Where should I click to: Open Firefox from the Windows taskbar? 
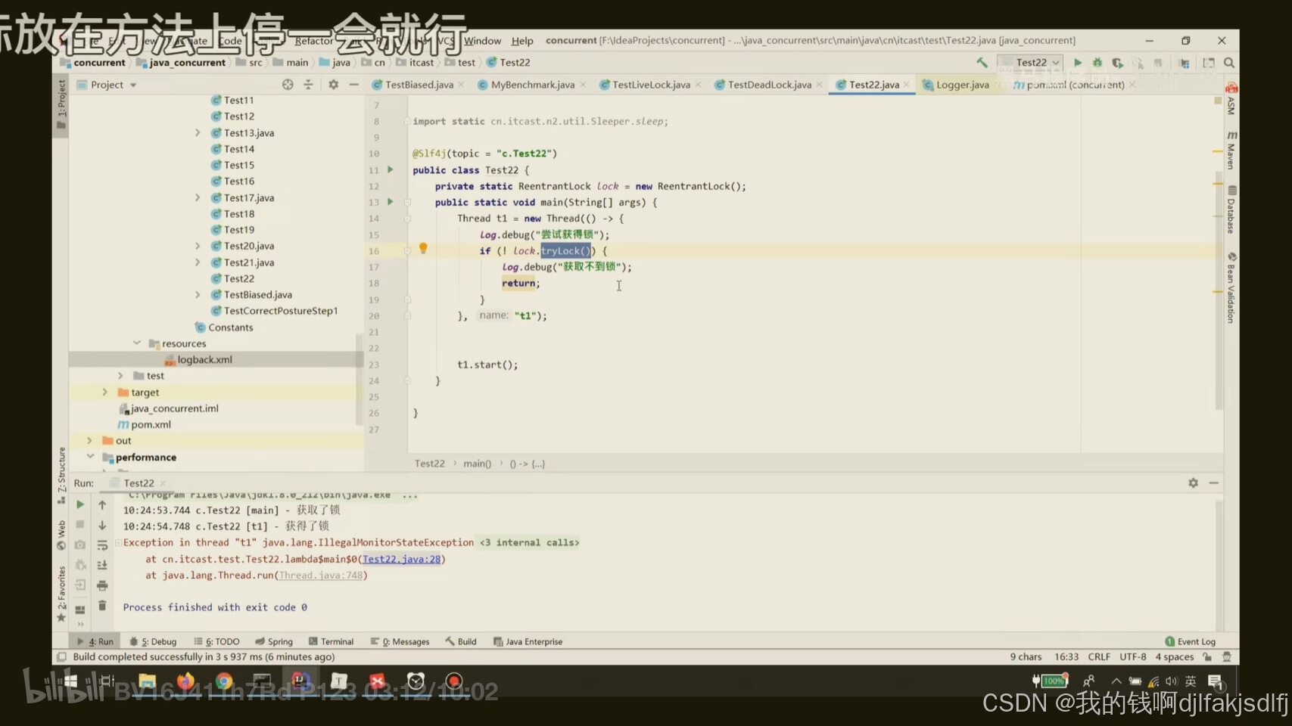(185, 681)
